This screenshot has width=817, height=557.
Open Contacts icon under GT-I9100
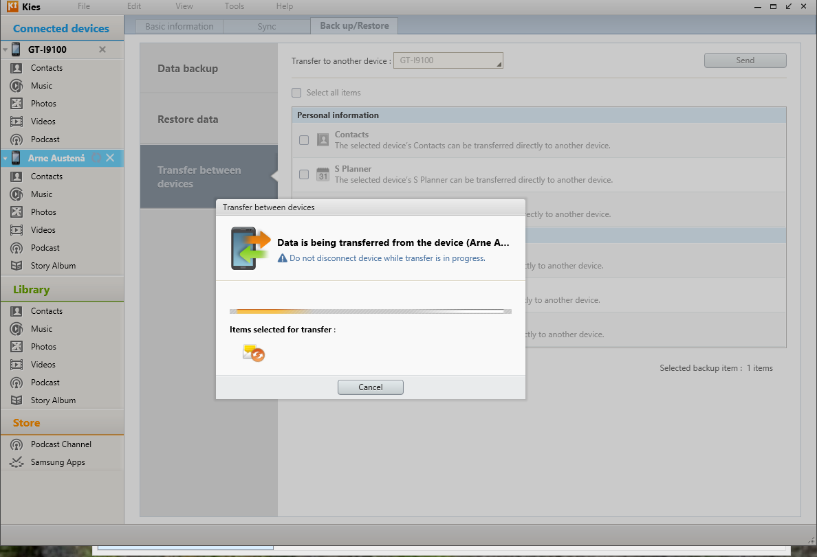click(x=17, y=68)
